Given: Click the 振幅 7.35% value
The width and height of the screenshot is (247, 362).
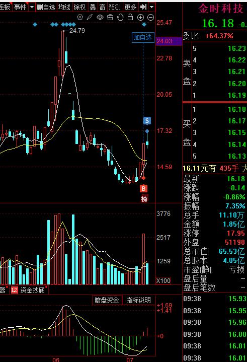Looking at the screenshot, I should [235, 206].
